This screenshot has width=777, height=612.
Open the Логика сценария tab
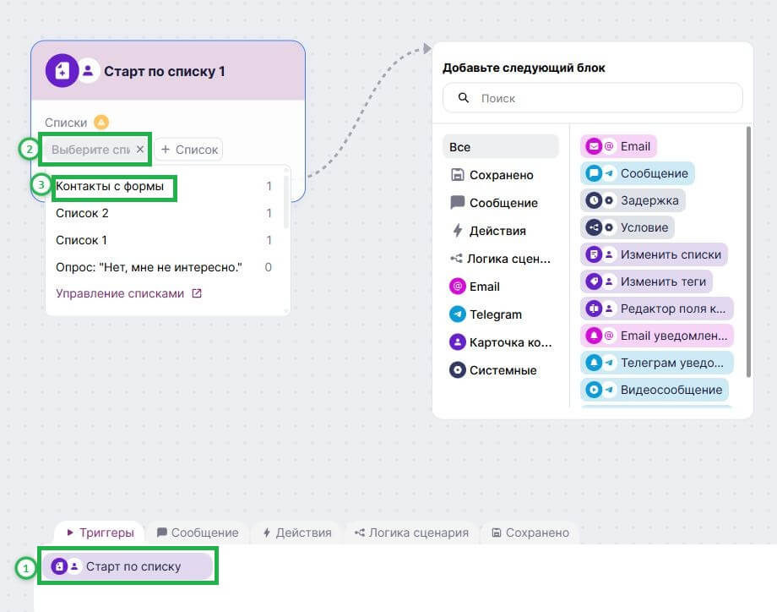tap(411, 533)
